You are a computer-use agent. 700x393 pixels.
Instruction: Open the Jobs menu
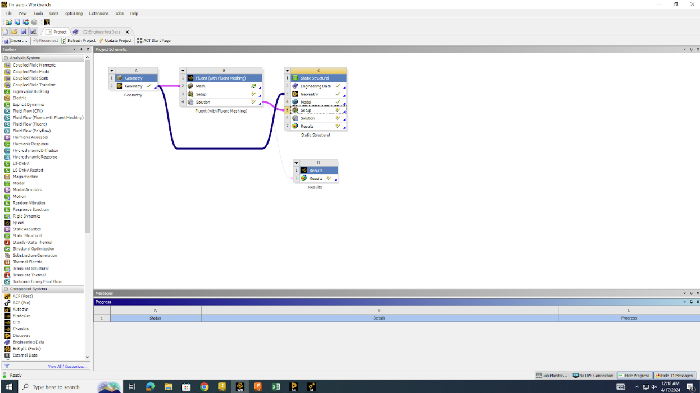(x=120, y=13)
